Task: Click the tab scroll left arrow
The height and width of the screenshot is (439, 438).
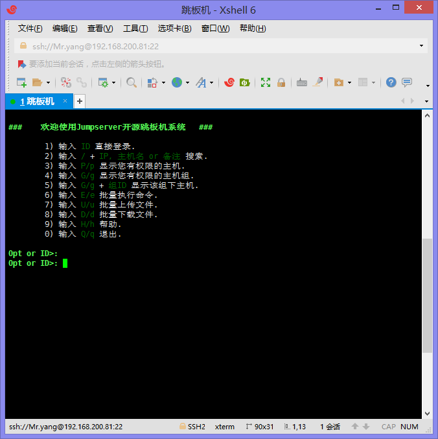Action: tap(403, 101)
